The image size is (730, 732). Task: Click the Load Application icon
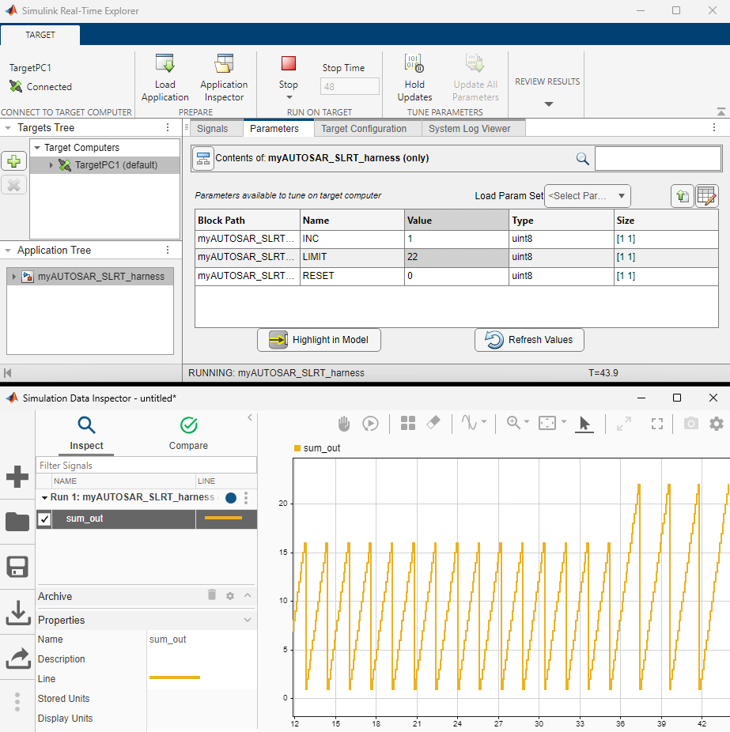pyautogui.click(x=165, y=65)
